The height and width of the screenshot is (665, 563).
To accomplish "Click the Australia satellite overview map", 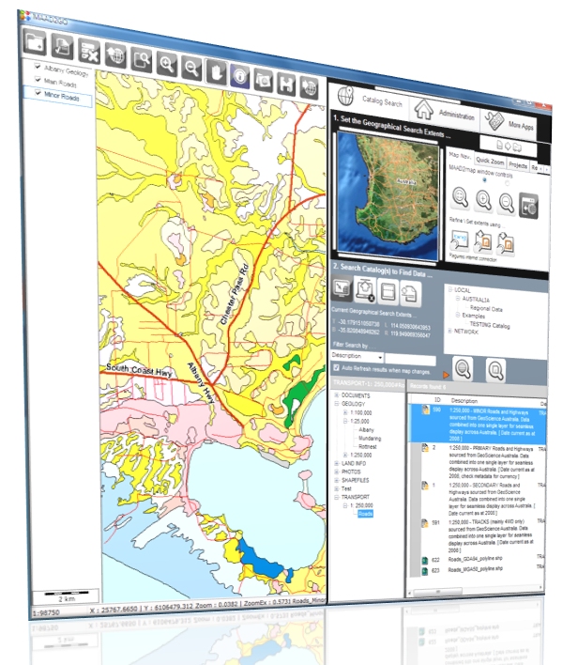I will coord(388,196).
